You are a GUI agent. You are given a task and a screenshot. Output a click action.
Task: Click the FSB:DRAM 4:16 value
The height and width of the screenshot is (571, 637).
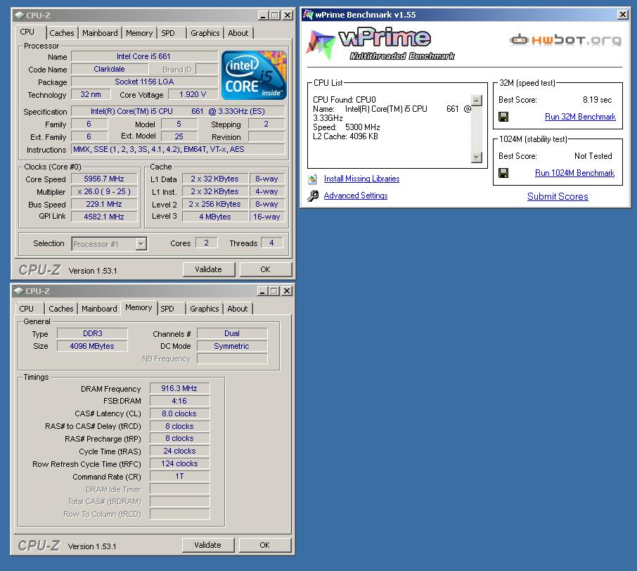(179, 401)
